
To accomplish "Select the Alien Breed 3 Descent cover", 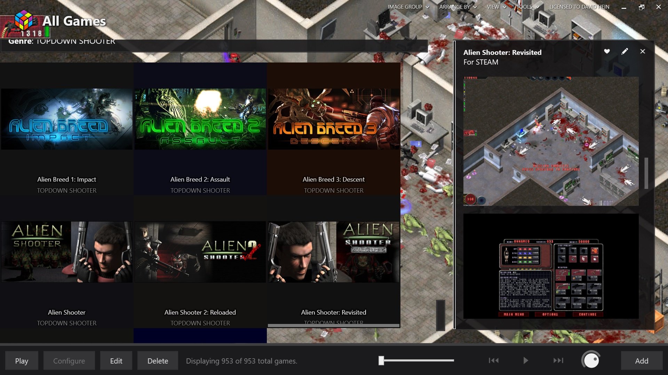I will point(334,119).
